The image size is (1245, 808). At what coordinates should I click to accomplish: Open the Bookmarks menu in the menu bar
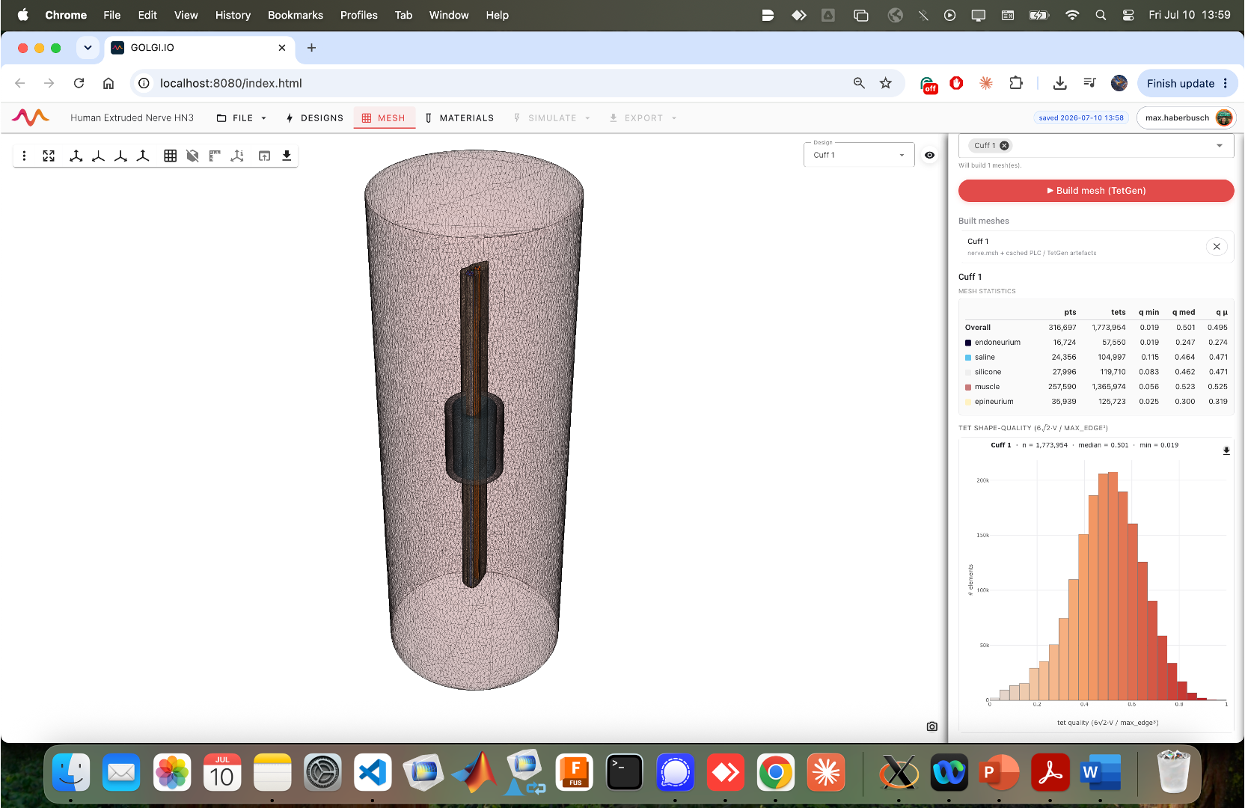[296, 15]
